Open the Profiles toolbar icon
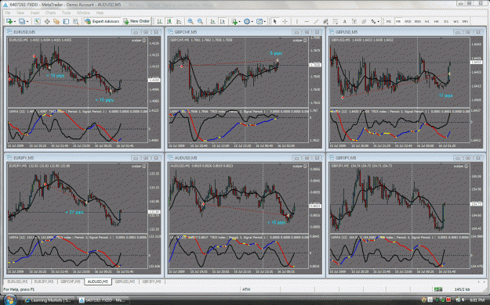This screenshot has height=305, width=490. coord(22,21)
